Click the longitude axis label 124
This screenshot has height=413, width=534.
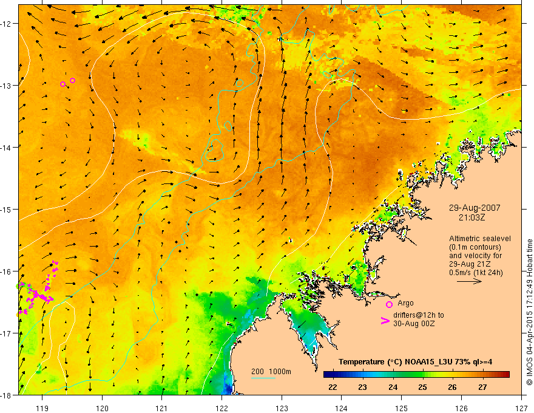(x=342, y=408)
